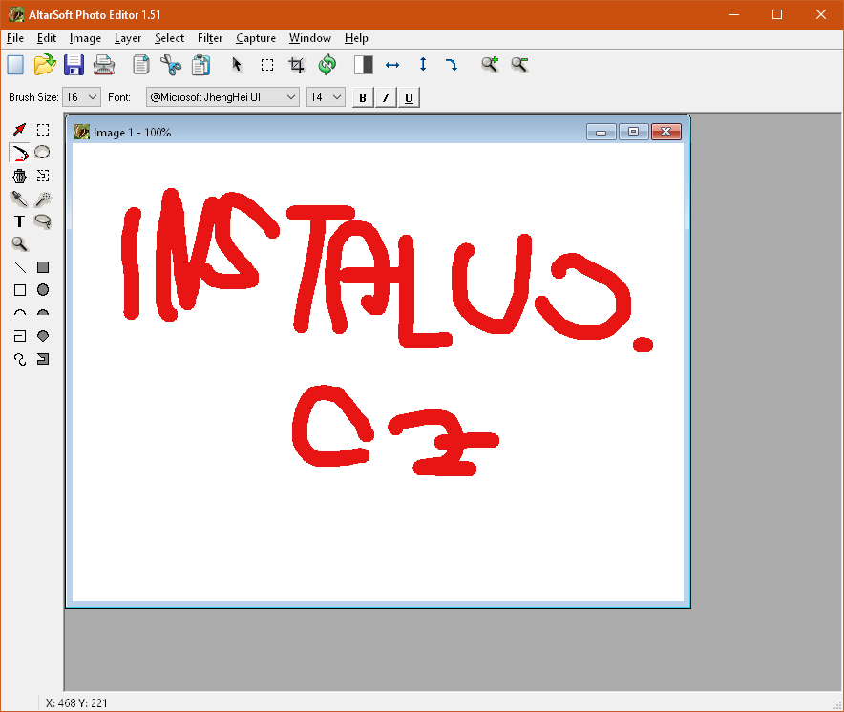Viewport: 844px width, 712px height.
Task: Activate the Crop tool
Action: pos(297,65)
